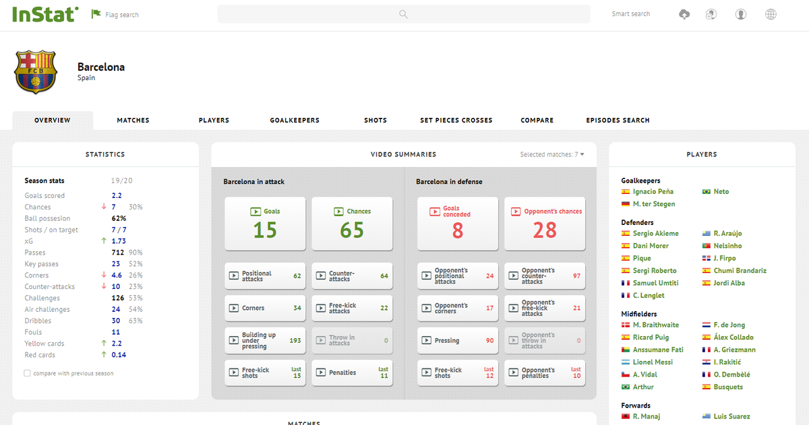This screenshot has width=809, height=425.
Task: Open the Players tab
Action: [x=214, y=121]
